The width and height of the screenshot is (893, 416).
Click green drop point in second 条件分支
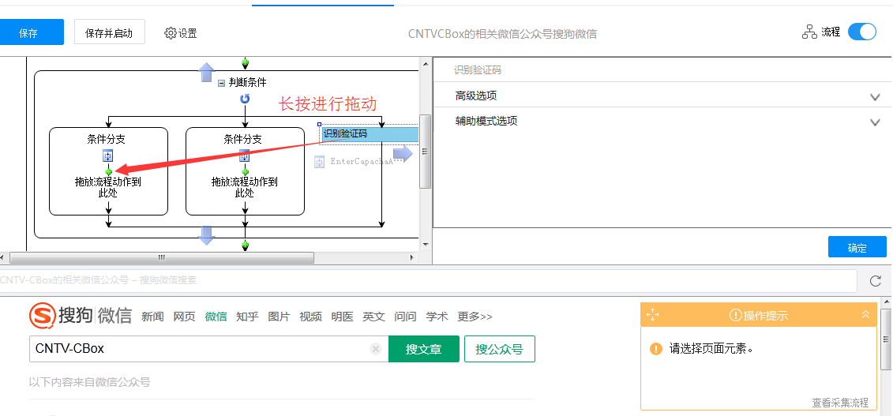tap(245, 171)
